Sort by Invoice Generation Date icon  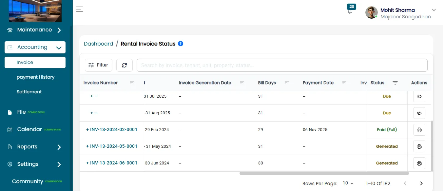point(242,83)
